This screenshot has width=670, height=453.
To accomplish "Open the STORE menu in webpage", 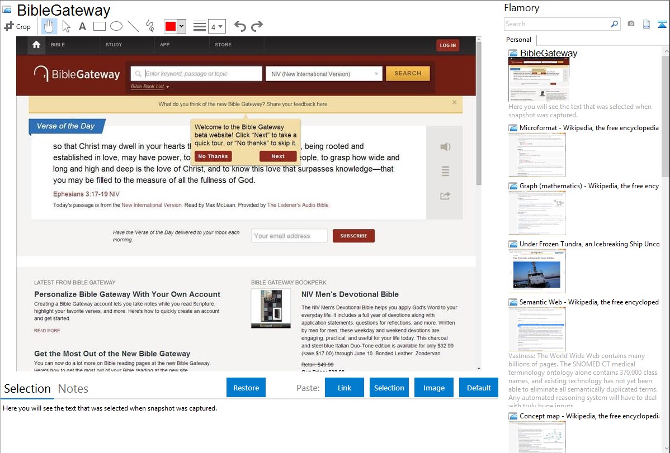I will [223, 44].
